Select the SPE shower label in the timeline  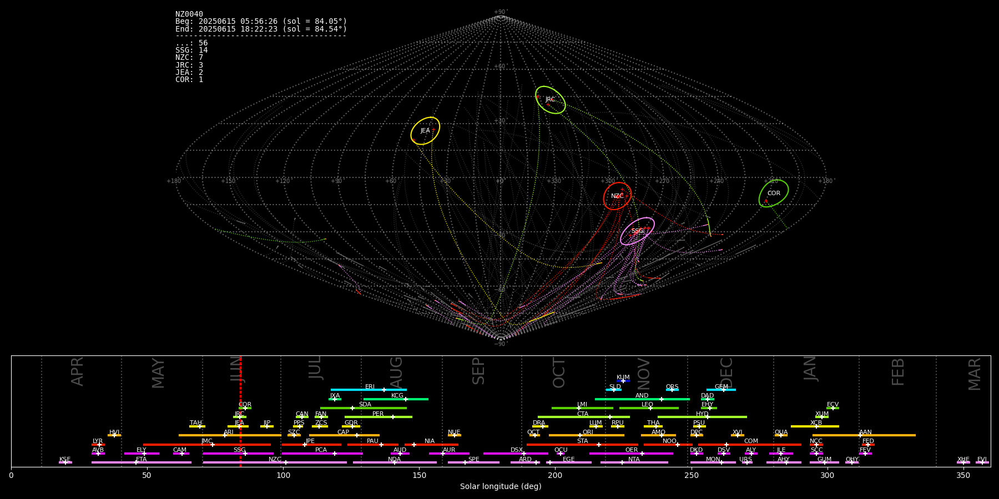473,460
